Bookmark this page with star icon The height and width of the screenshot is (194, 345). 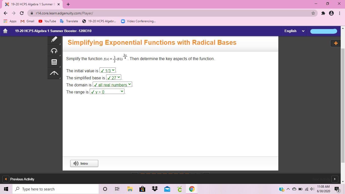point(313,13)
